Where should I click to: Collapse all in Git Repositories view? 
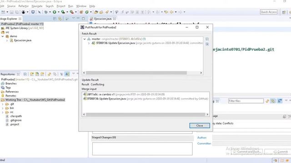click(x=25, y=74)
